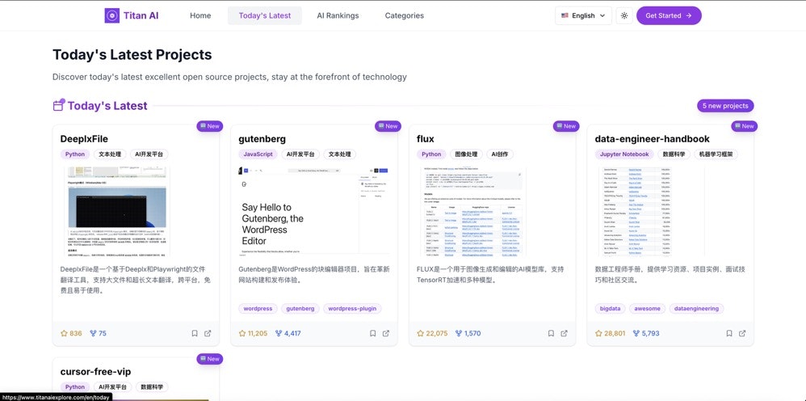Click gutenberg star count 11,205

[x=253, y=333]
